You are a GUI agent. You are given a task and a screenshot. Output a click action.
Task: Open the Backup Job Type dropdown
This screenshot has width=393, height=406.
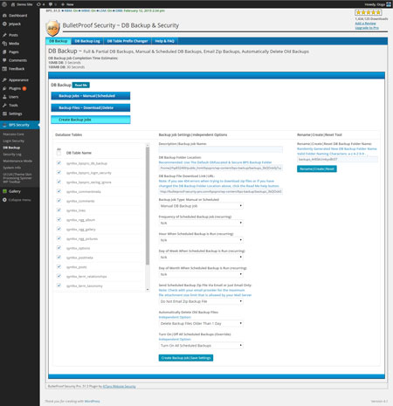pos(201,206)
